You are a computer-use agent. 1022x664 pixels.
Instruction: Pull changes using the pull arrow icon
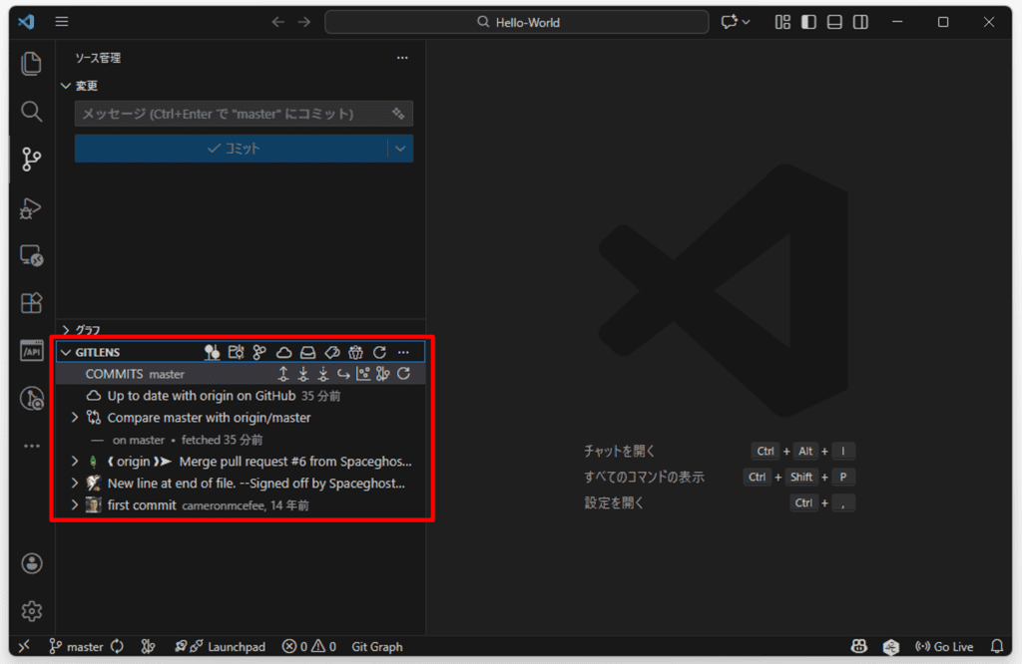[x=303, y=373]
